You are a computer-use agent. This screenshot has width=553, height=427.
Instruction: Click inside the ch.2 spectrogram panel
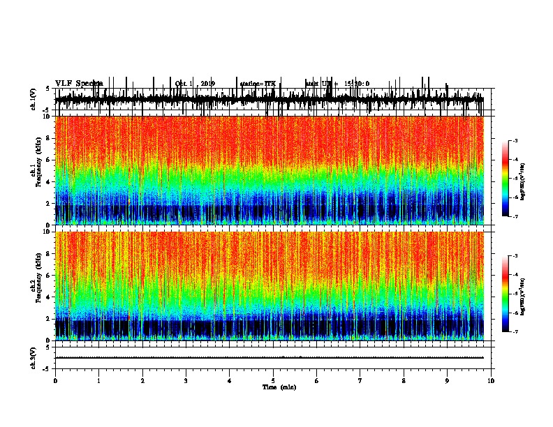coord(270,286)
